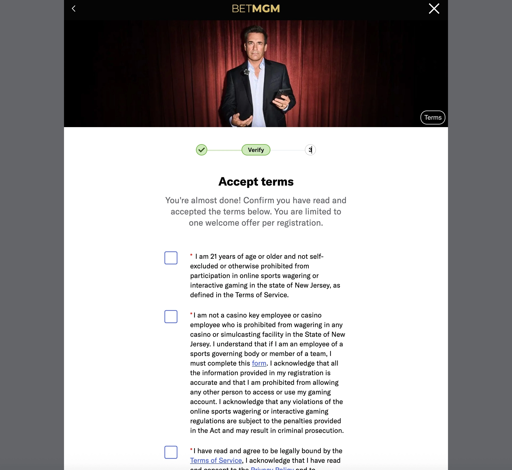Image resolution: width=512 pixels, height=470 pixels.
Task: Click the line between Verify and step 3
Action: point(287,150)
